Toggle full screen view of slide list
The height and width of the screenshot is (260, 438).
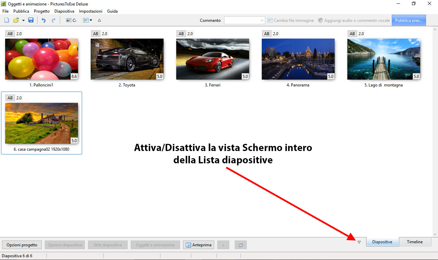tap(359, 242)
